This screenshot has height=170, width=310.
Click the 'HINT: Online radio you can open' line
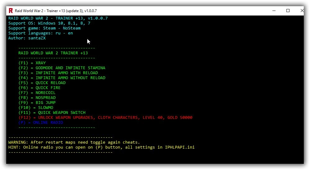point(101,147)
